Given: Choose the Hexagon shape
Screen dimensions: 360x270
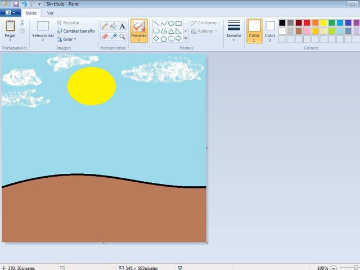Looking at the screenshot, I should point(171,38).
